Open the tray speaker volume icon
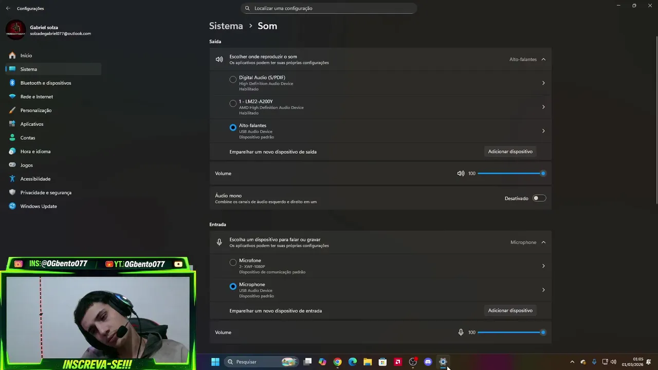Screen dimensions: 658x370 (613, 362)
